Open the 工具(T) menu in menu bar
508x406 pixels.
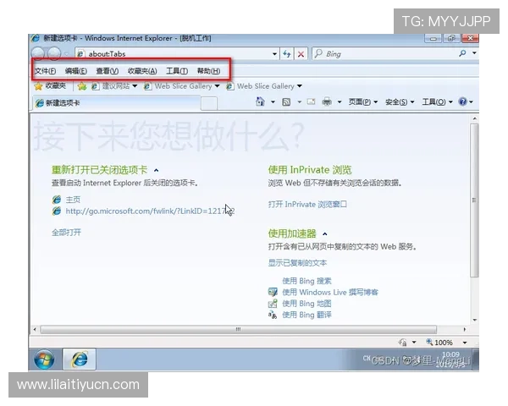(177, 71)
